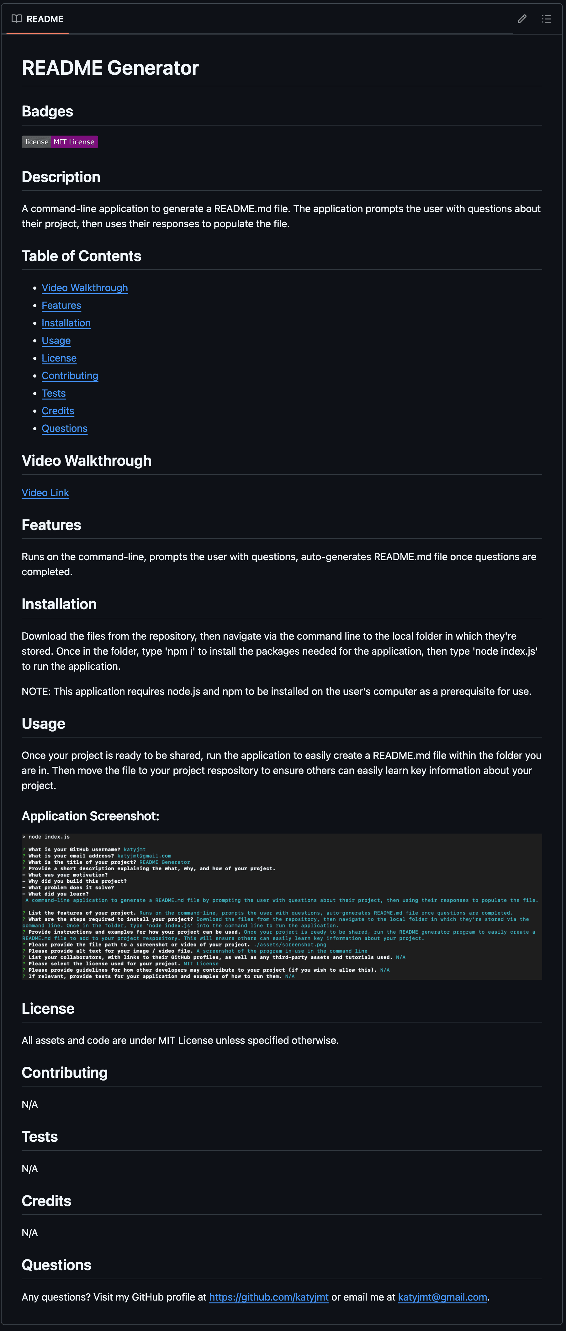Click the Credits contents entry
This screenshot has height=1331, width=566.
tap(57, 411)
